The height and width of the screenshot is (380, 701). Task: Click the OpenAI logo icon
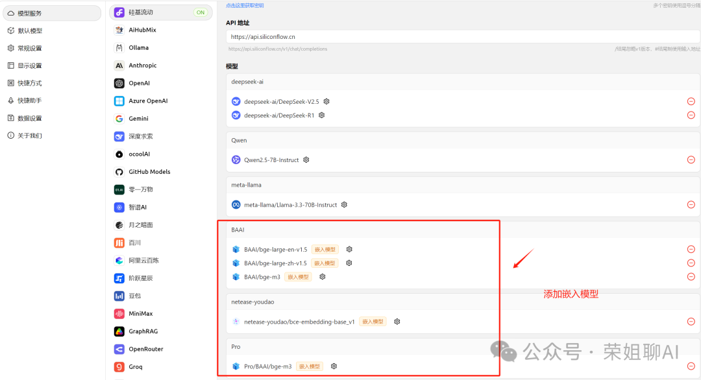119,83
